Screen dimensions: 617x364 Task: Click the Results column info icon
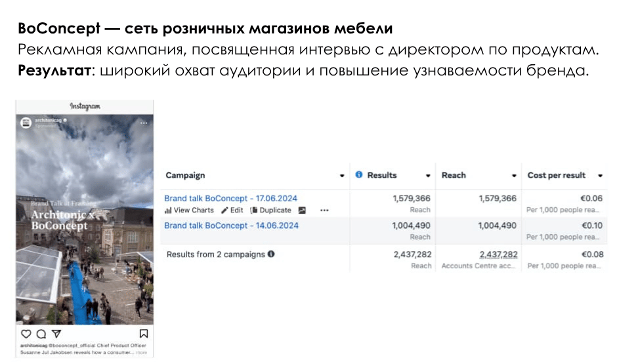click(x=359, y=174)
